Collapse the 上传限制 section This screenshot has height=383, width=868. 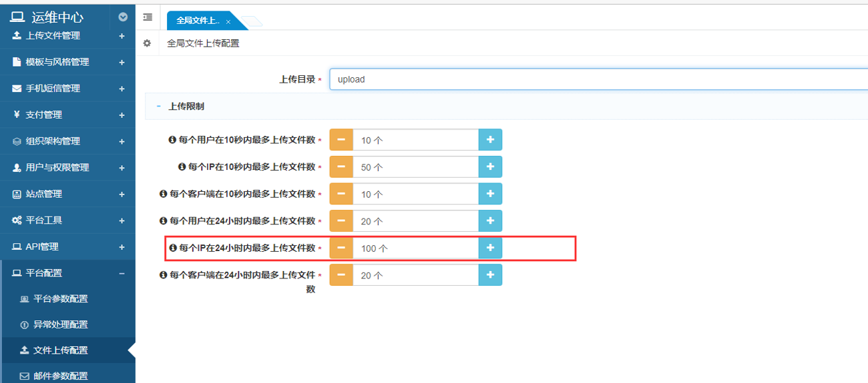tap(159, 106)
